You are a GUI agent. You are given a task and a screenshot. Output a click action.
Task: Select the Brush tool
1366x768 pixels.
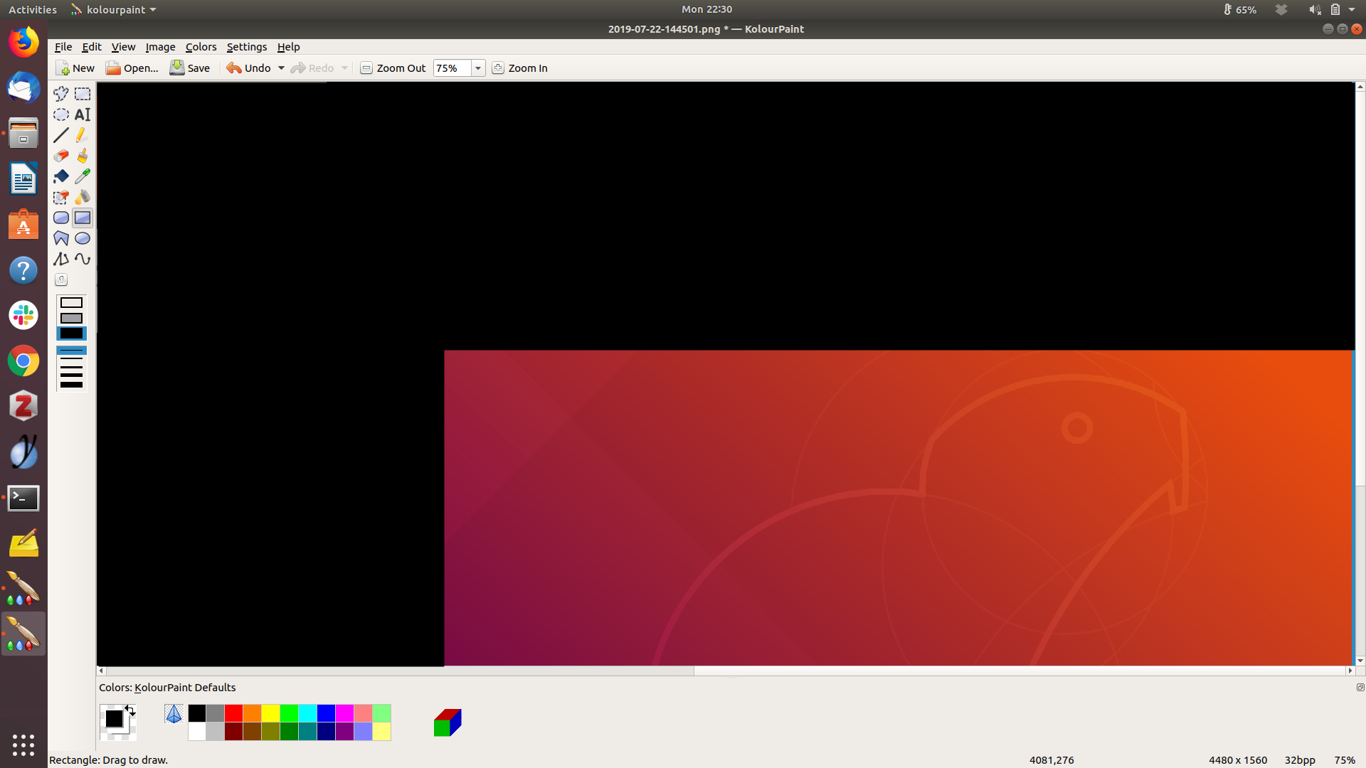tap(83, 156)
